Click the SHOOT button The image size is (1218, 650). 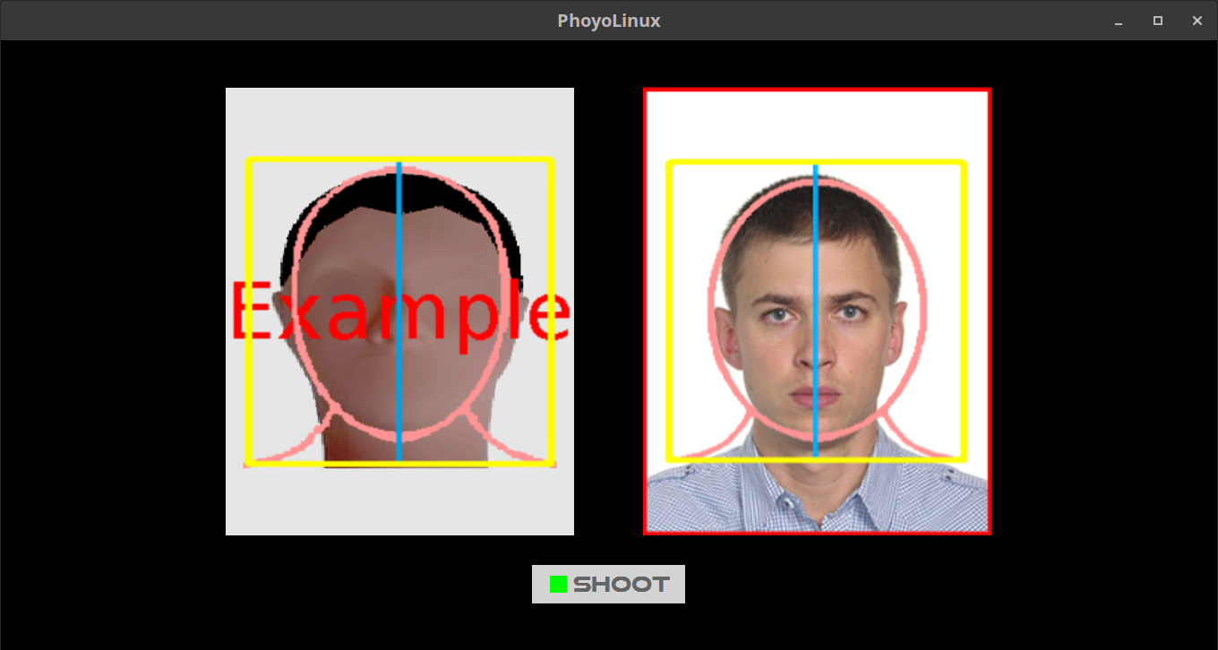[608, 584]
